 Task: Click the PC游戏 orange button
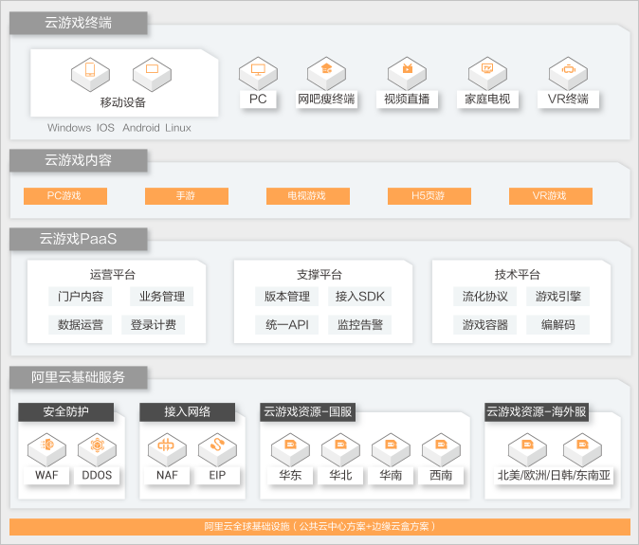coord(65,196)
